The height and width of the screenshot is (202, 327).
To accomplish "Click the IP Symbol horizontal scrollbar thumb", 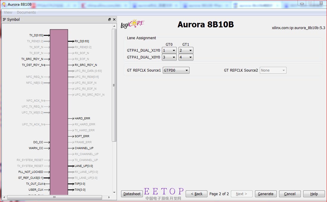I will pos(54,197).
